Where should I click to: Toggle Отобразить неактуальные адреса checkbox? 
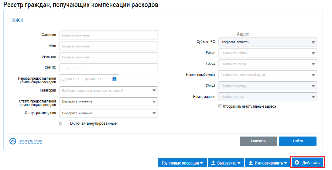click(220, 106)
